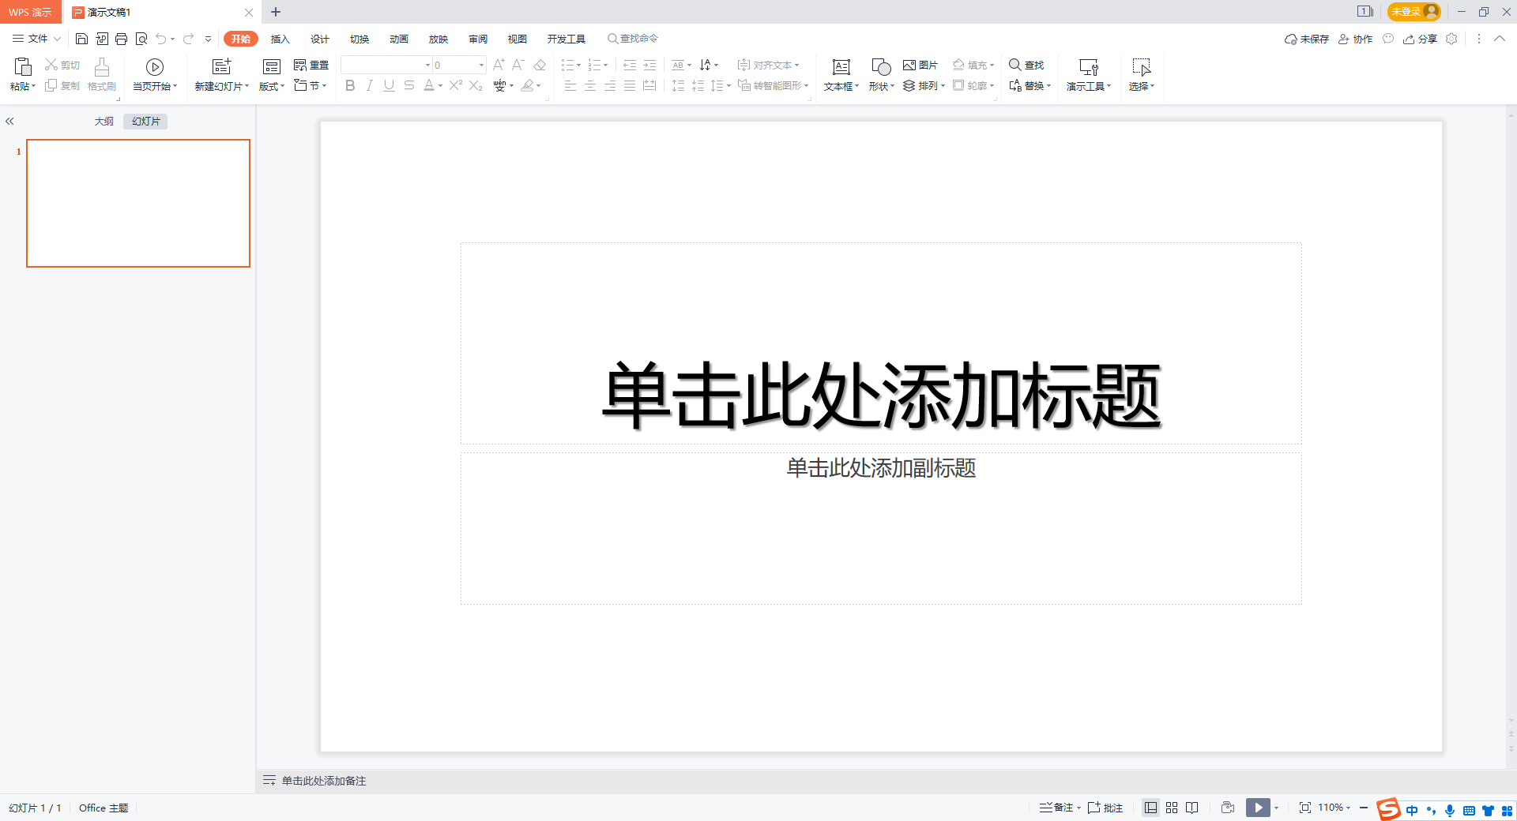Click the Undo arrow icon

[161, 39]
